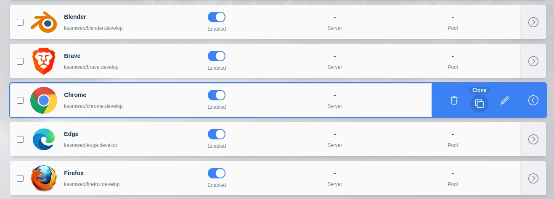Check the Edge workspace checkbox

tap(20, 139)
